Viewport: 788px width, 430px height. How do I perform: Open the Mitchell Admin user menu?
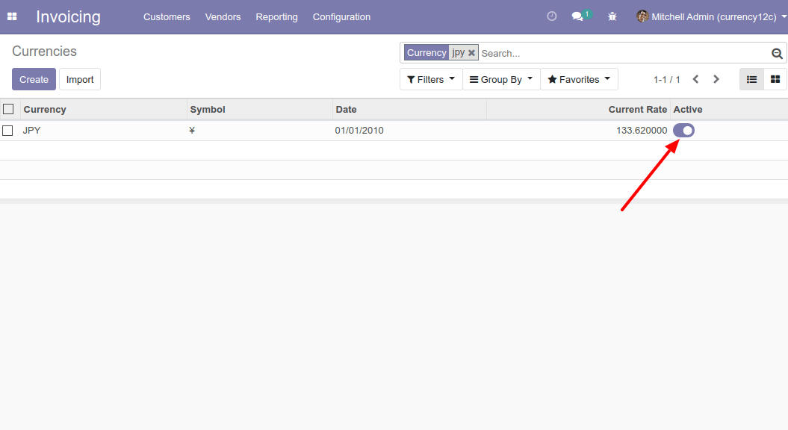point(710,16)
